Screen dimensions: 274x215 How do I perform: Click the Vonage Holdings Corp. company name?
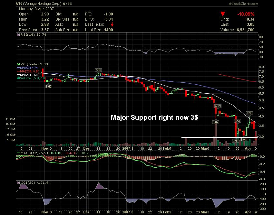point(42,4)
